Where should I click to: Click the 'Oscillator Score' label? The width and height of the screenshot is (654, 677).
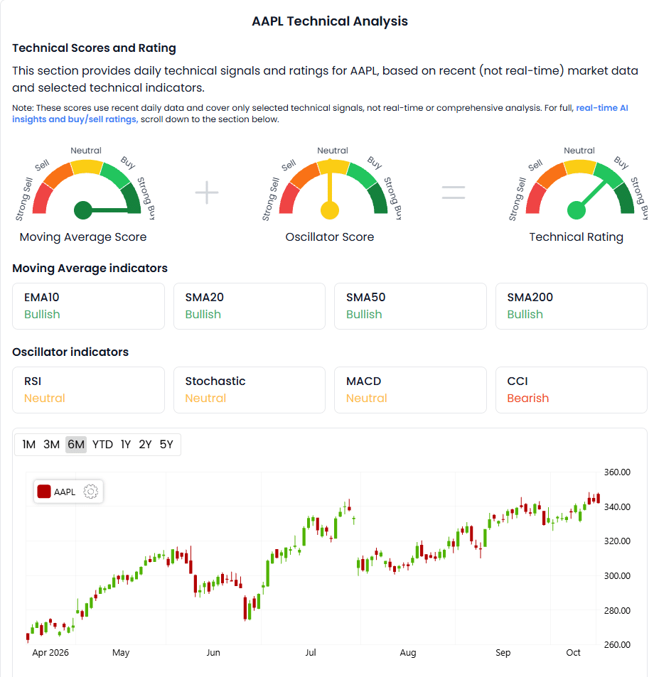(x=330, y=237)
